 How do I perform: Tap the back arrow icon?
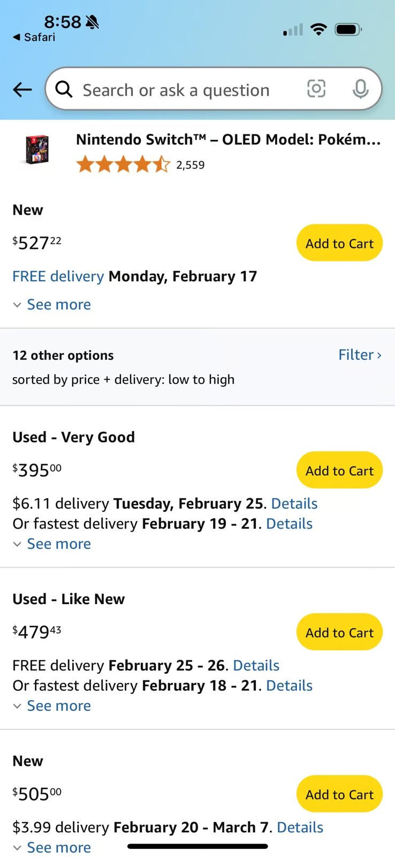click(x=22, y=89)
